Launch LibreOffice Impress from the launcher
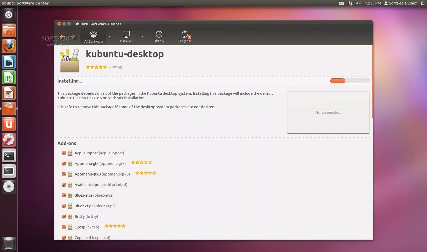Viewport: 427px width, 252px height. tap(9, 93)
